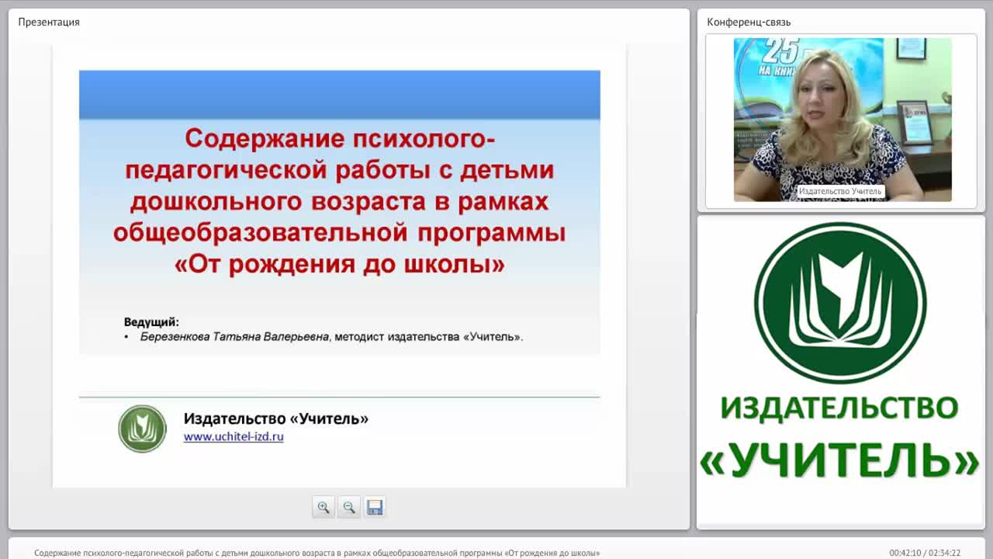Click presenter name Березенкова Татьяна Валерьевна
993x559 pixels.
(x=234, y=337)
